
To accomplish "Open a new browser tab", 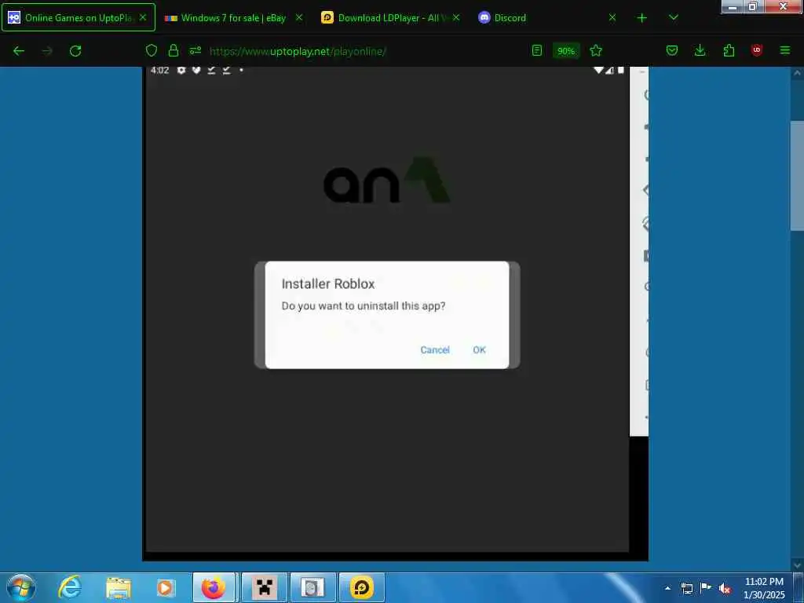I will pos(642,18).
